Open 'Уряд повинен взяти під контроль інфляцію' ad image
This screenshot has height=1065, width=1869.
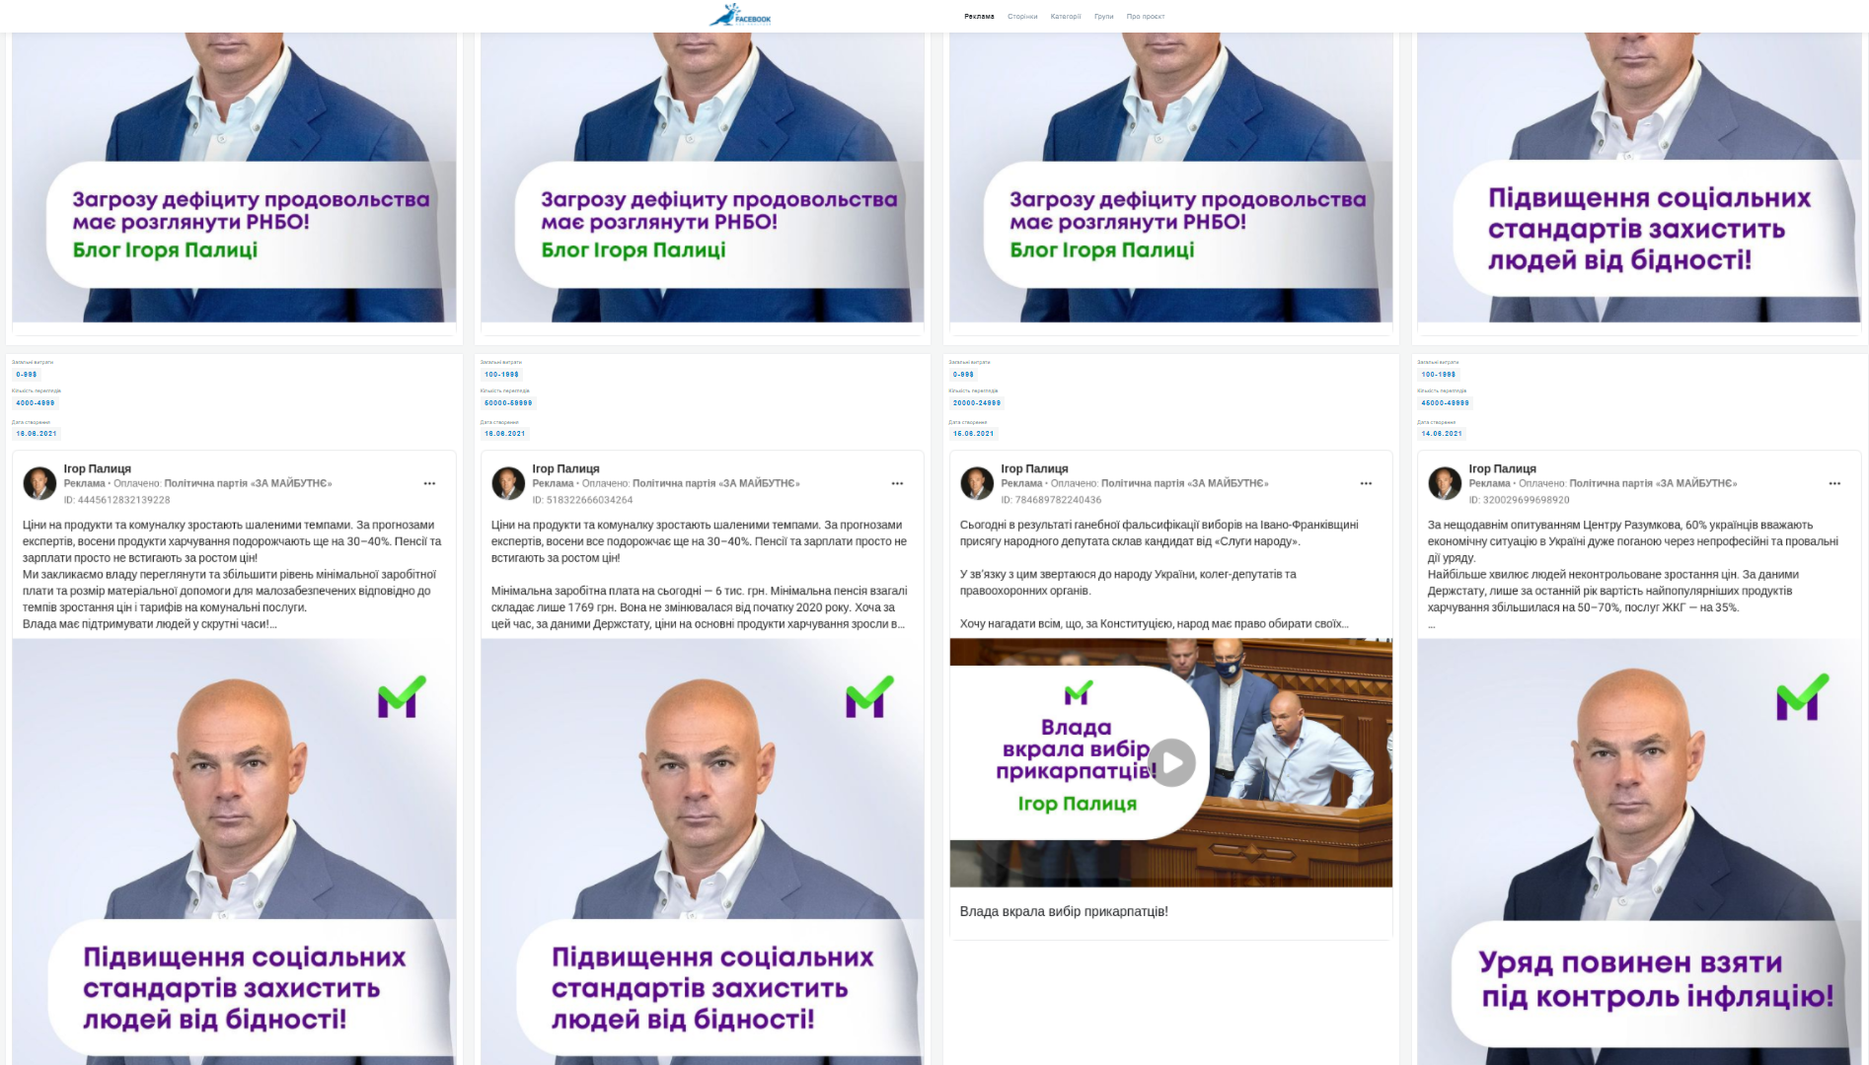coord(1639,851)
